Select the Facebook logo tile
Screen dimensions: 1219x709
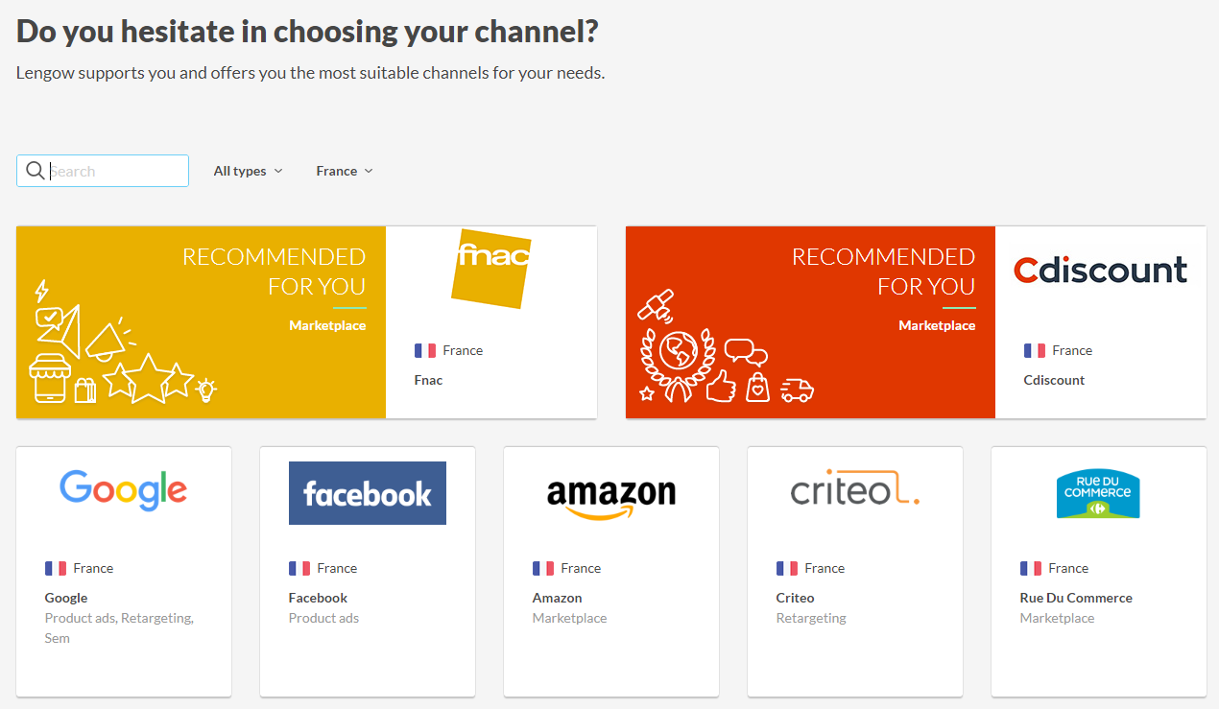[368, 493]
